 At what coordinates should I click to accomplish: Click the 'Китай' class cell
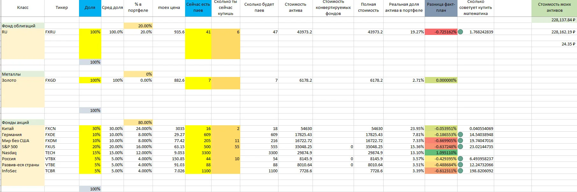(23, 128)
